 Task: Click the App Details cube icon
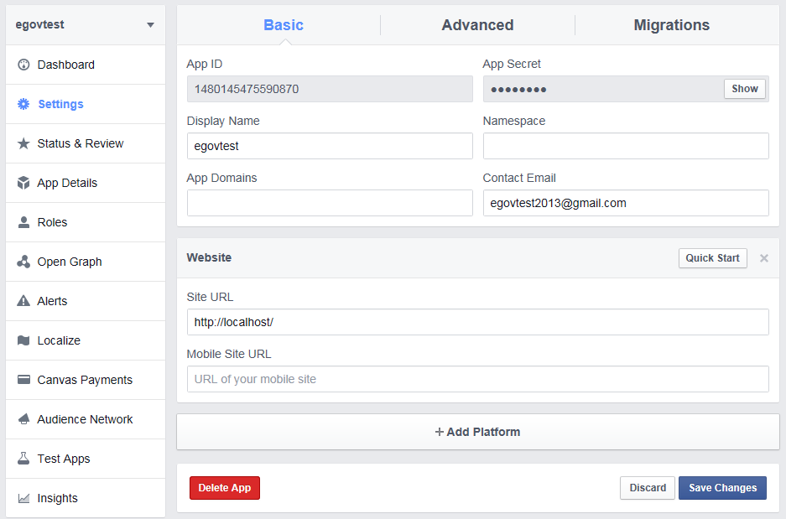23,183
